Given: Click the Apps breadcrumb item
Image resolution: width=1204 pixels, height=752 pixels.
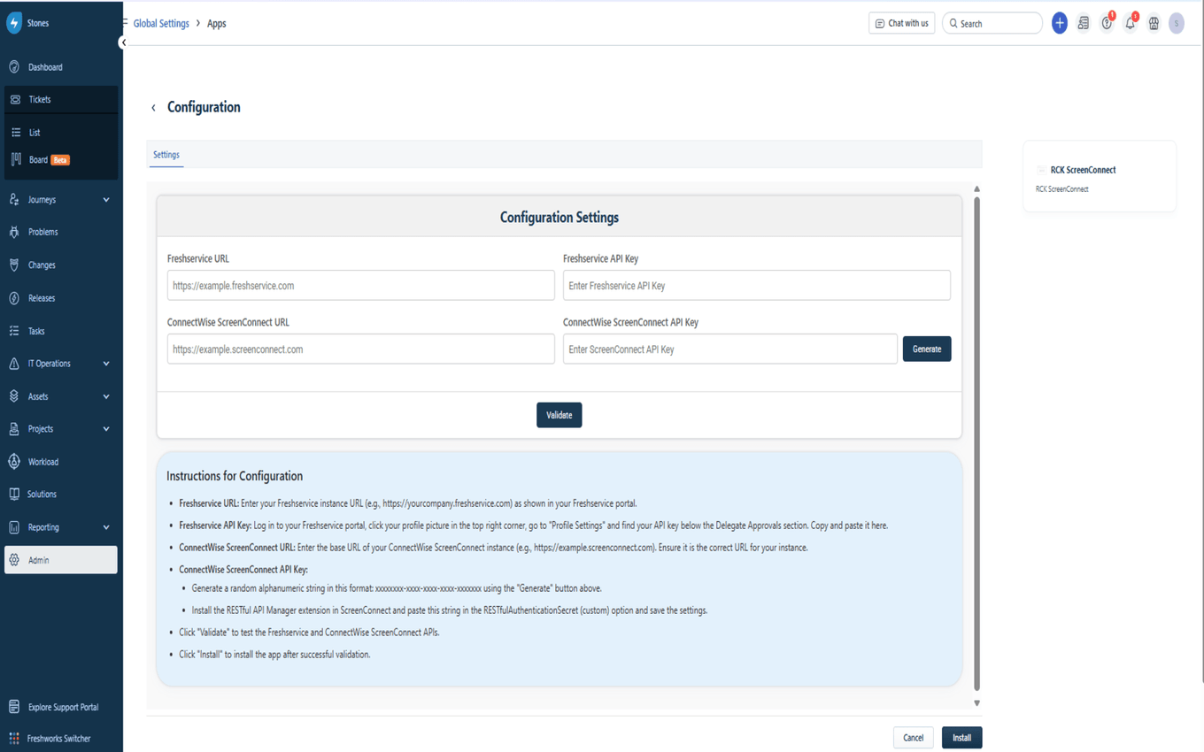Looking at the screenshot, I should pos(217,24).
